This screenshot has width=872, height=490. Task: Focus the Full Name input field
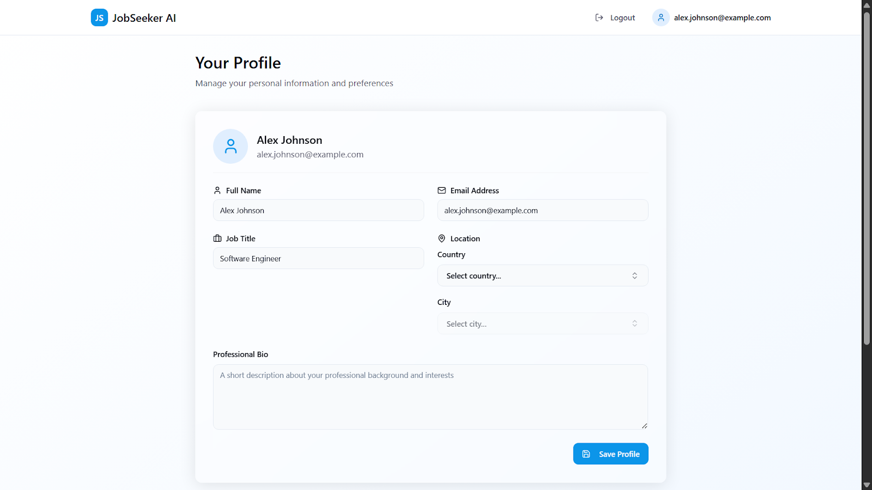point(318,210)
